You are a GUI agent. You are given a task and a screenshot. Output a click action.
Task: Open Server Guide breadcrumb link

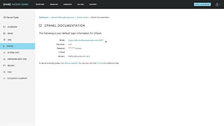click(x=82, y=17)
